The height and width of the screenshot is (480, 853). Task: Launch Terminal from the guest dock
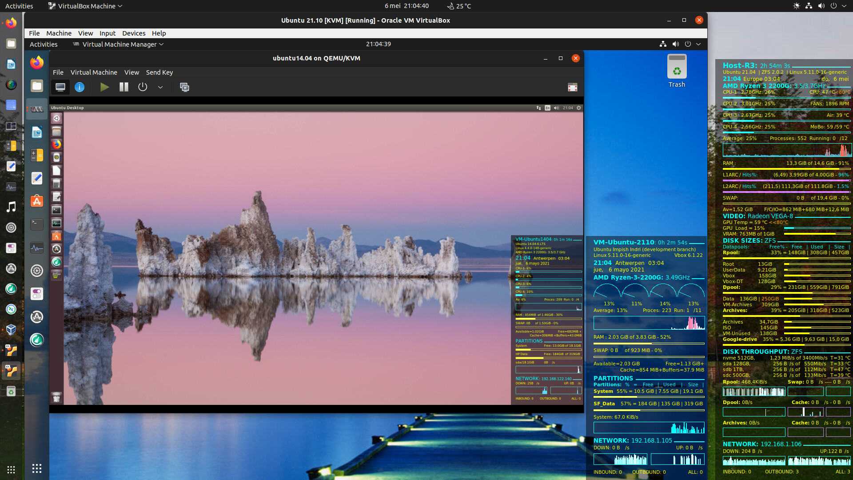click(x=37, y=224)
